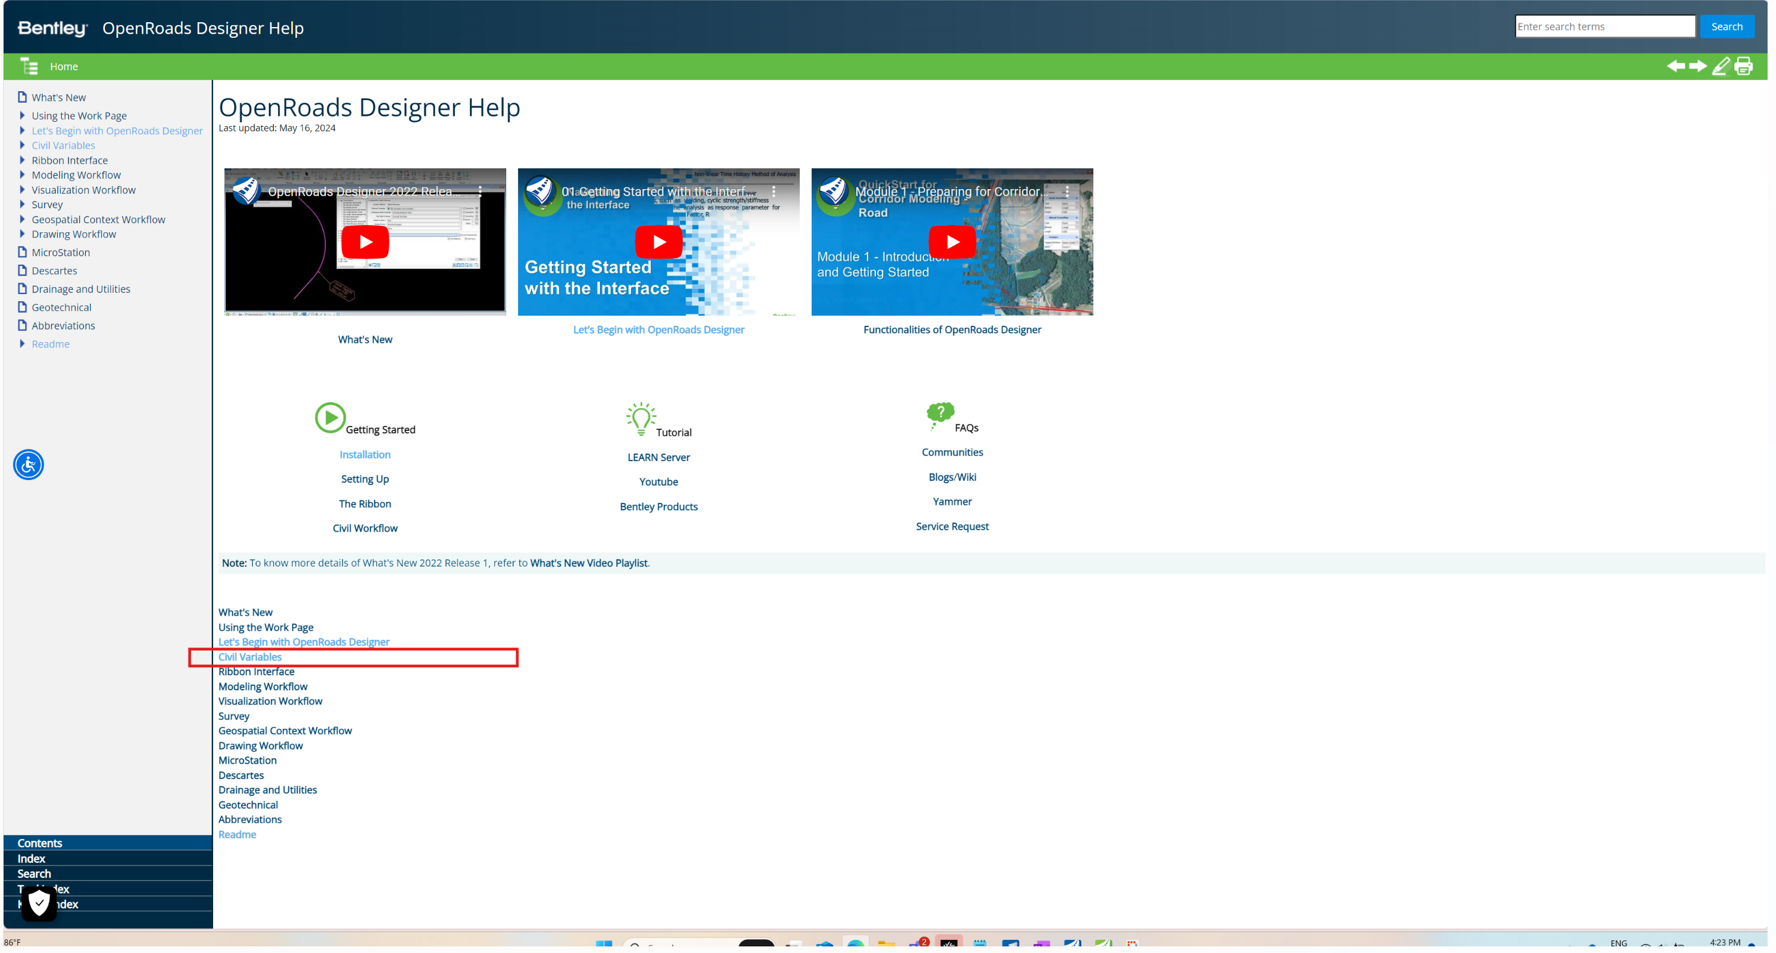Image resolution: width=1776 pixels, height=953 pixels.
Task: Open the Communities link
Action: coord(952,452)
